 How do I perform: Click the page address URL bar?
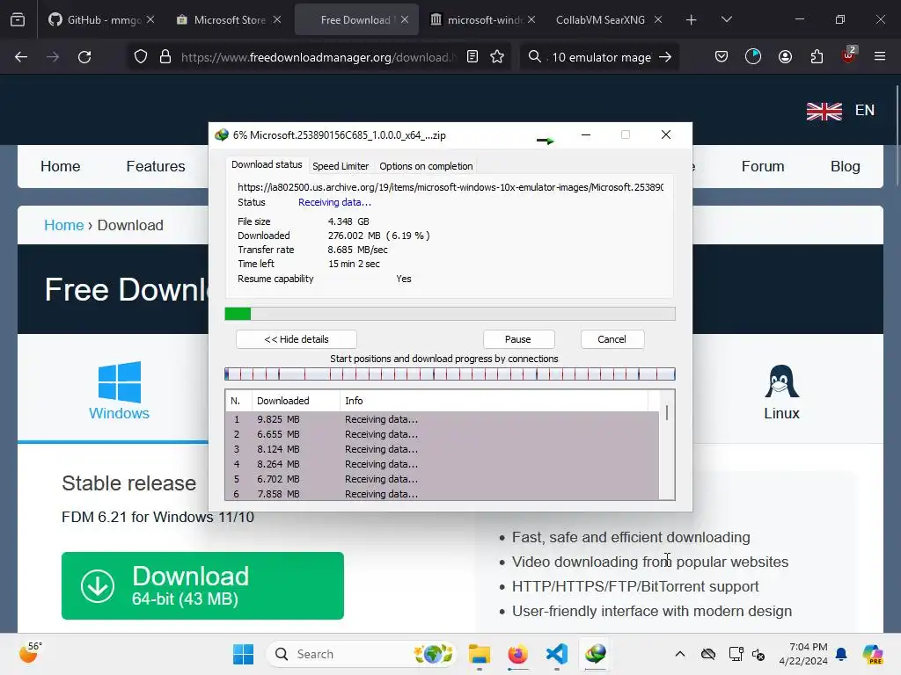click(x=319, y=57)
